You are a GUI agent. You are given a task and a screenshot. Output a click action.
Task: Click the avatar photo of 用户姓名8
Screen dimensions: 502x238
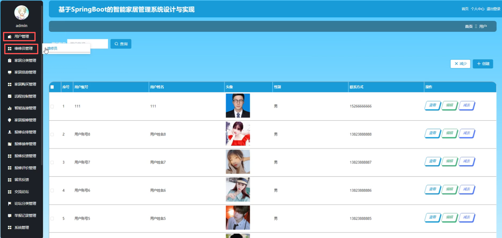click(238, 134)
